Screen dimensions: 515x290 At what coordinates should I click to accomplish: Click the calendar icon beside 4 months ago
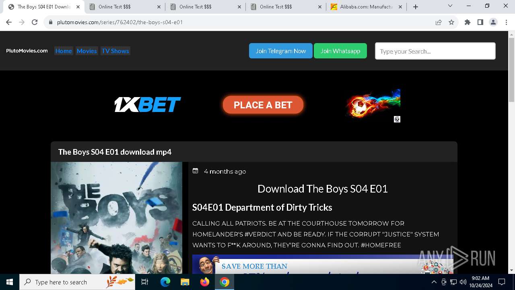(196, 171)
